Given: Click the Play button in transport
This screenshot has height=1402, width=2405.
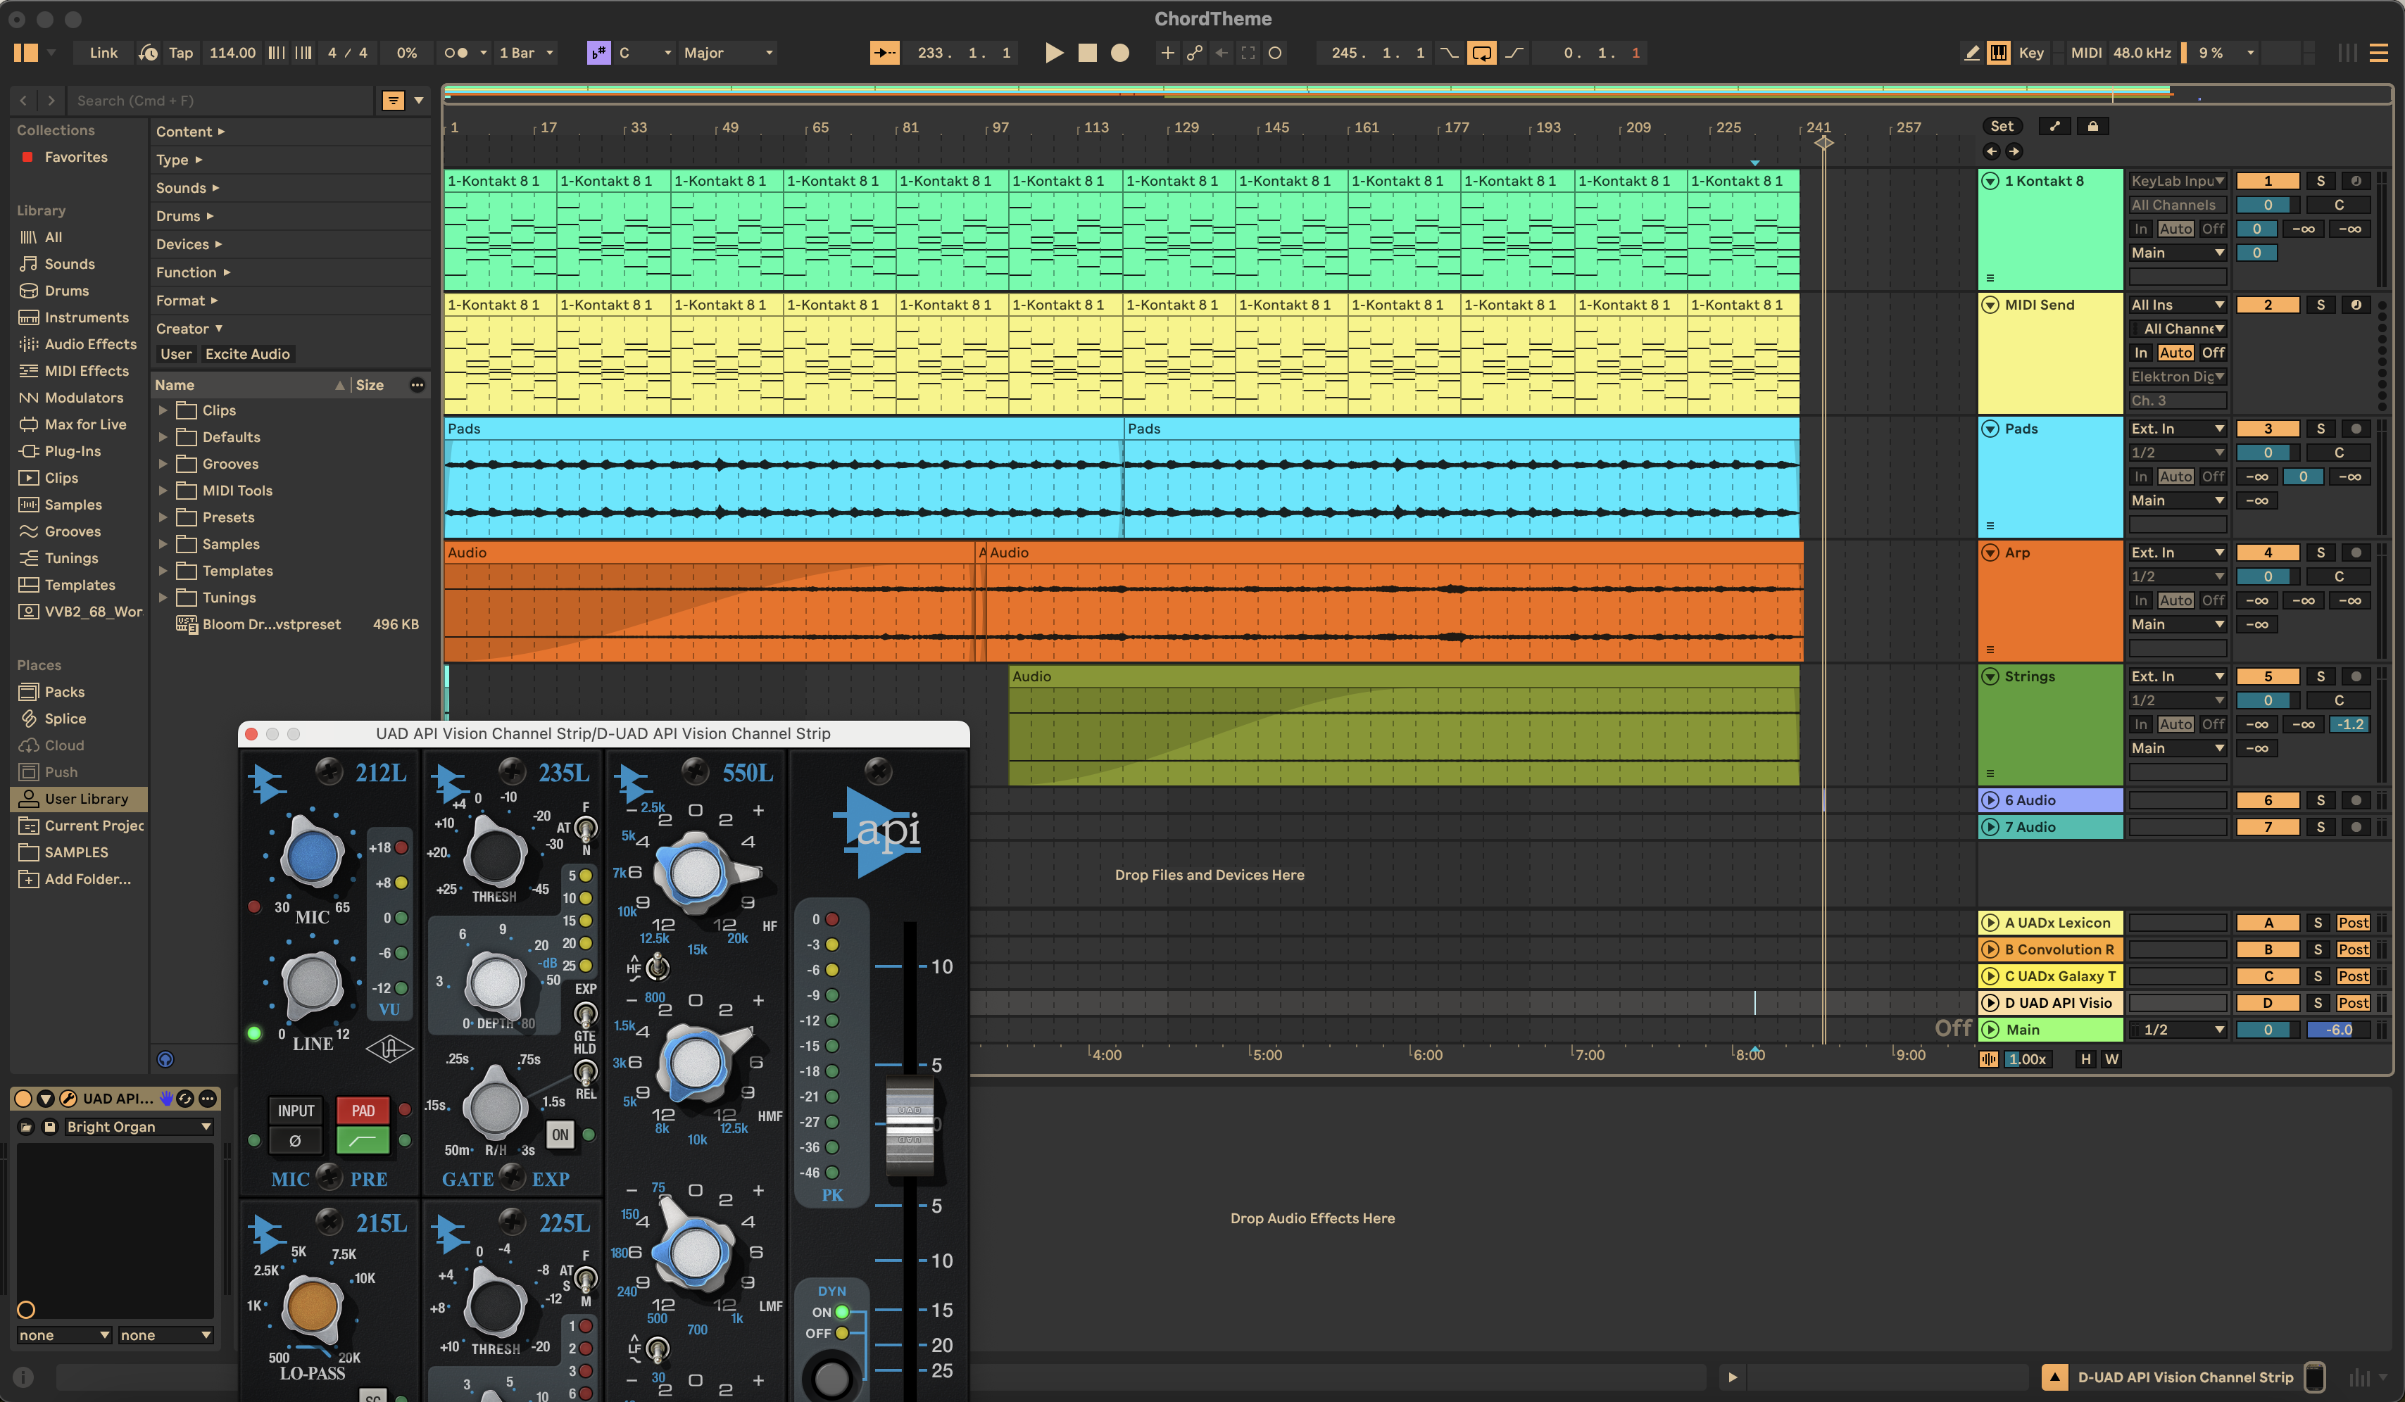Looking at the screenshot, I should click(1054, 53).
